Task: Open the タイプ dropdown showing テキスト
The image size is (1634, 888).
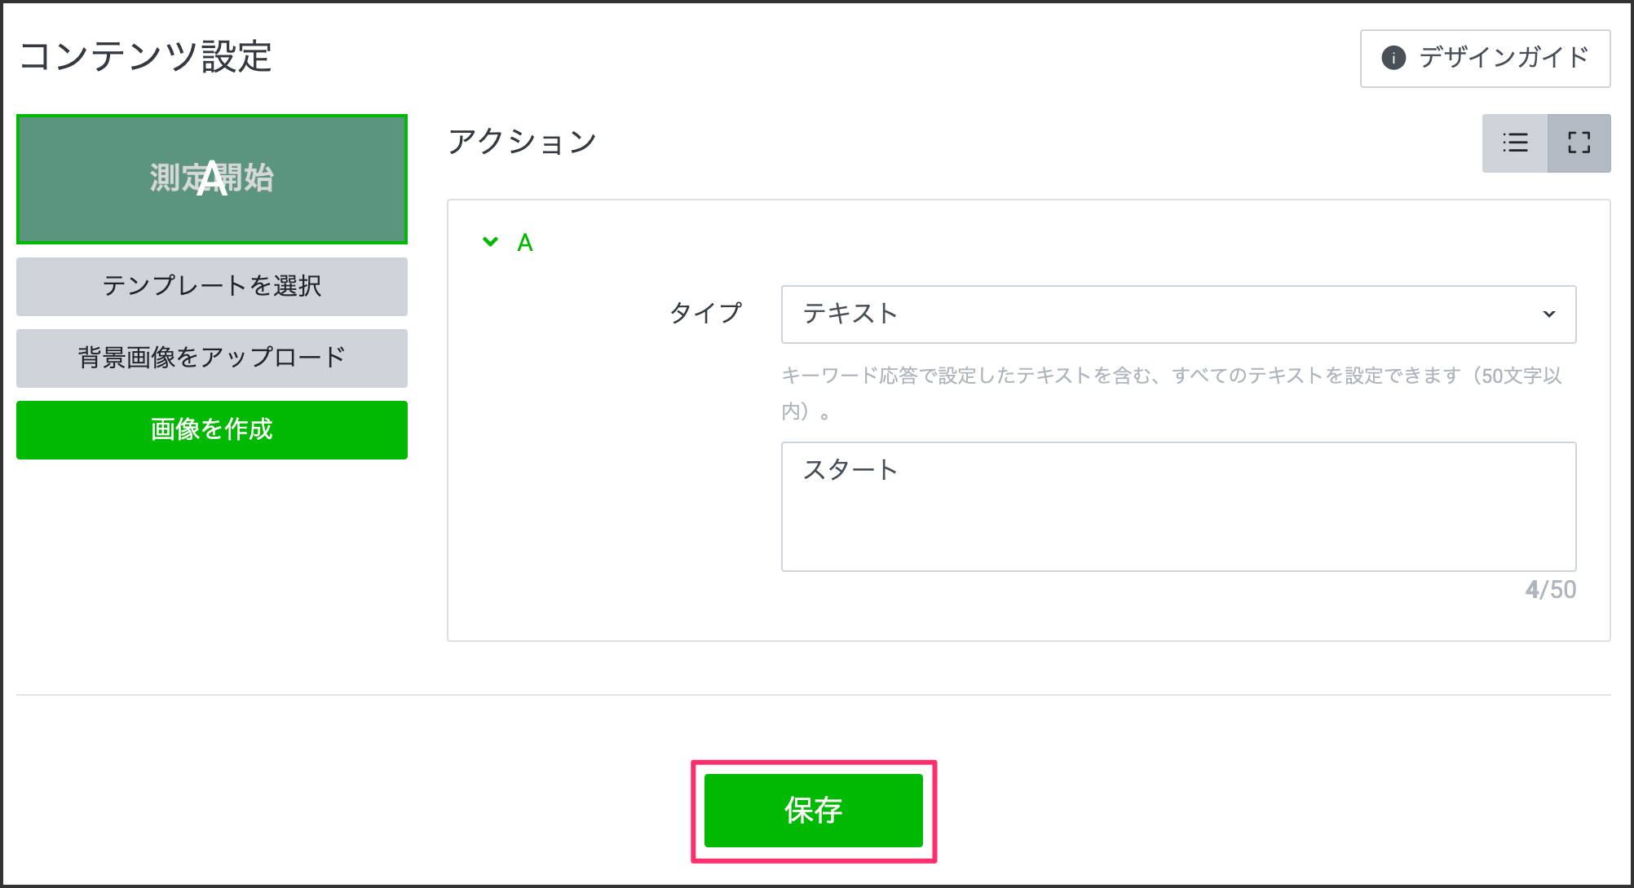Action: click(1177, 314)
